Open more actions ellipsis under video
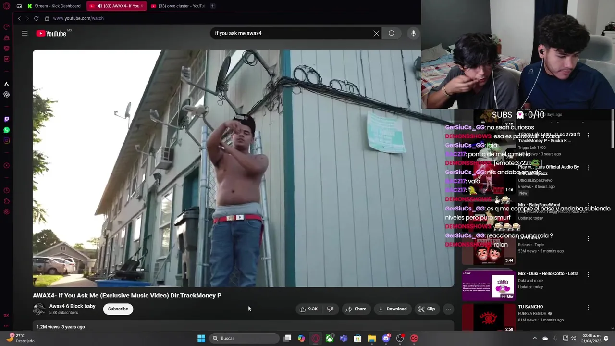Viewport: 615px width, 346px height. (x=448, y=309)
